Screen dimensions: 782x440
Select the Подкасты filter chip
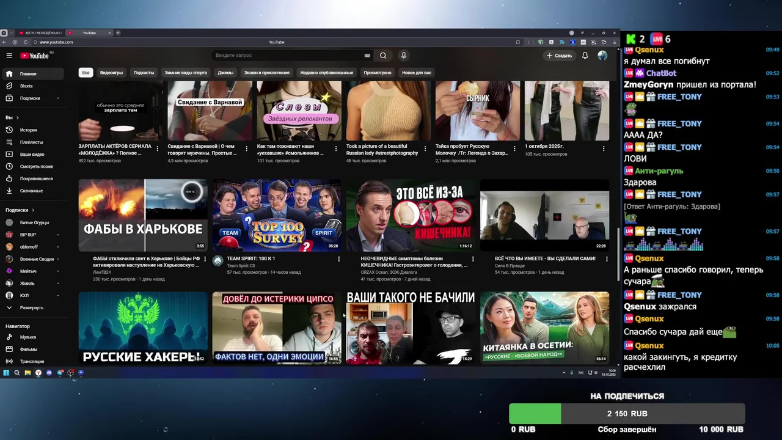tap(144, 73)
